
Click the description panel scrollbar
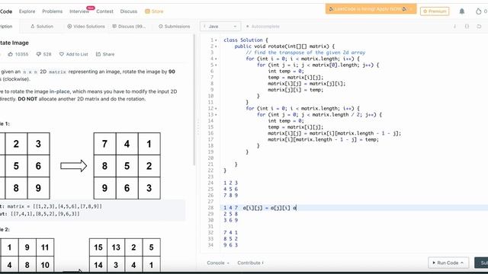pos(194,100)
